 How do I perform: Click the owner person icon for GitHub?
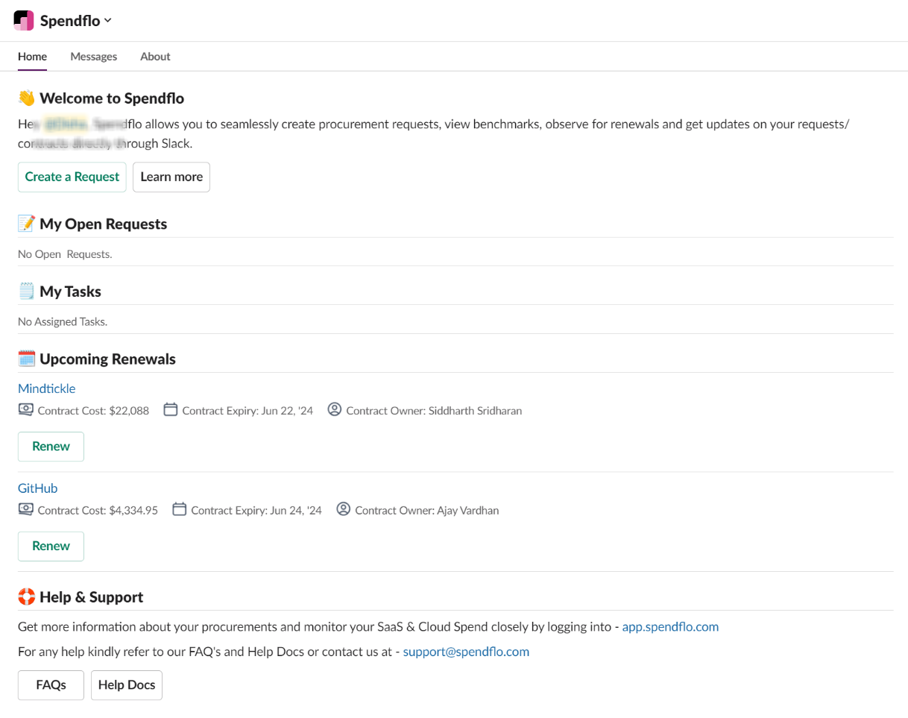[x=344, y=509]
